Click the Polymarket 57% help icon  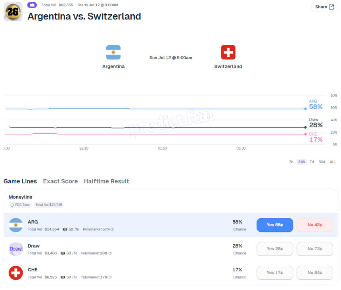coord(112,229)
